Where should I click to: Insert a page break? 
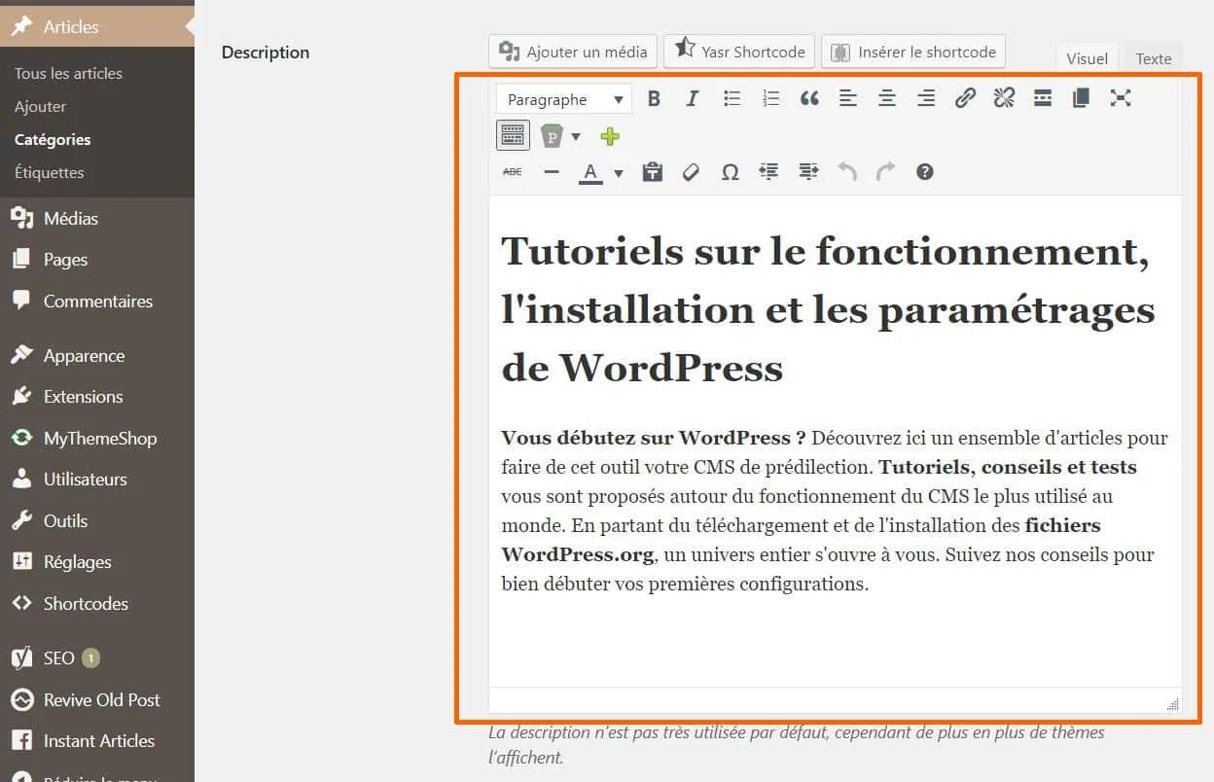(1081, 98)
